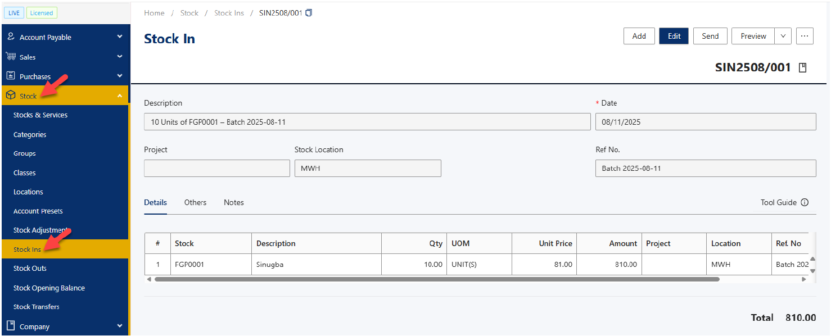Go to Stock breadcrumb link

(189, 13)
